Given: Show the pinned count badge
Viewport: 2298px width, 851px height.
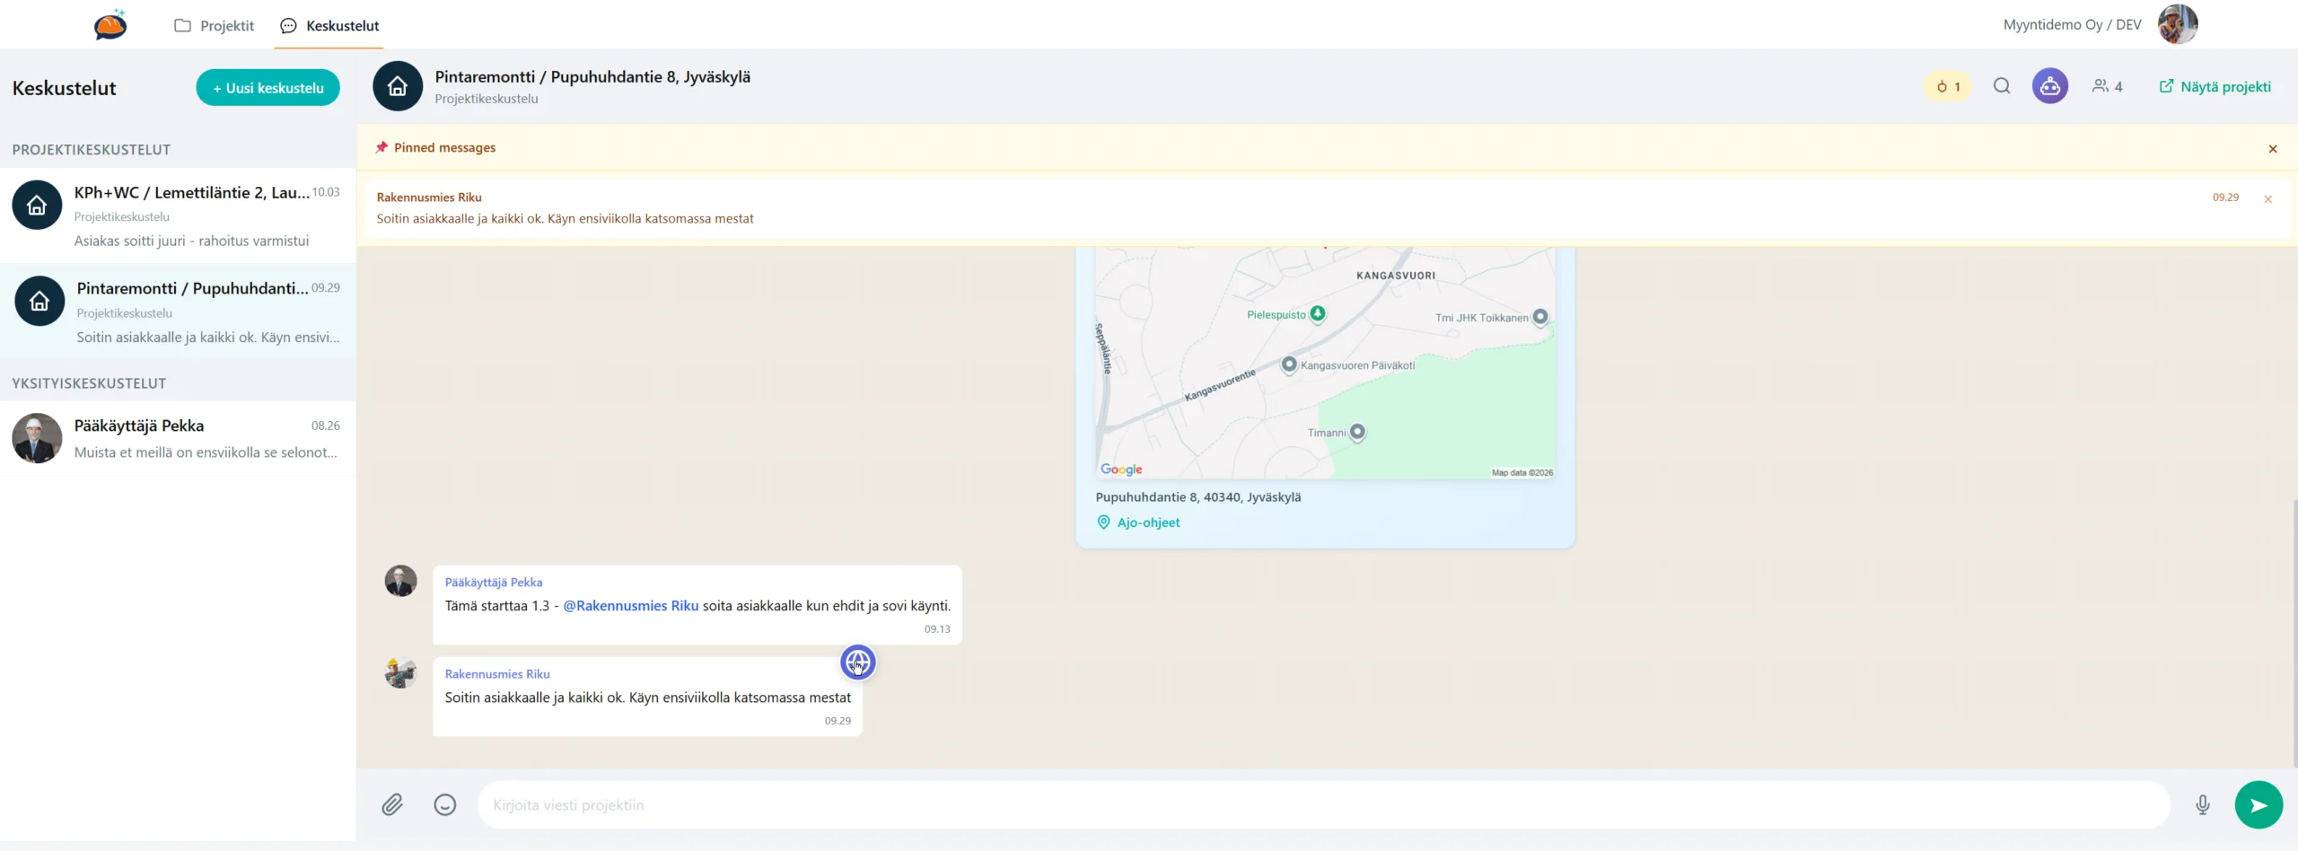Looking at the screenshot, I should pos(1948,86).
